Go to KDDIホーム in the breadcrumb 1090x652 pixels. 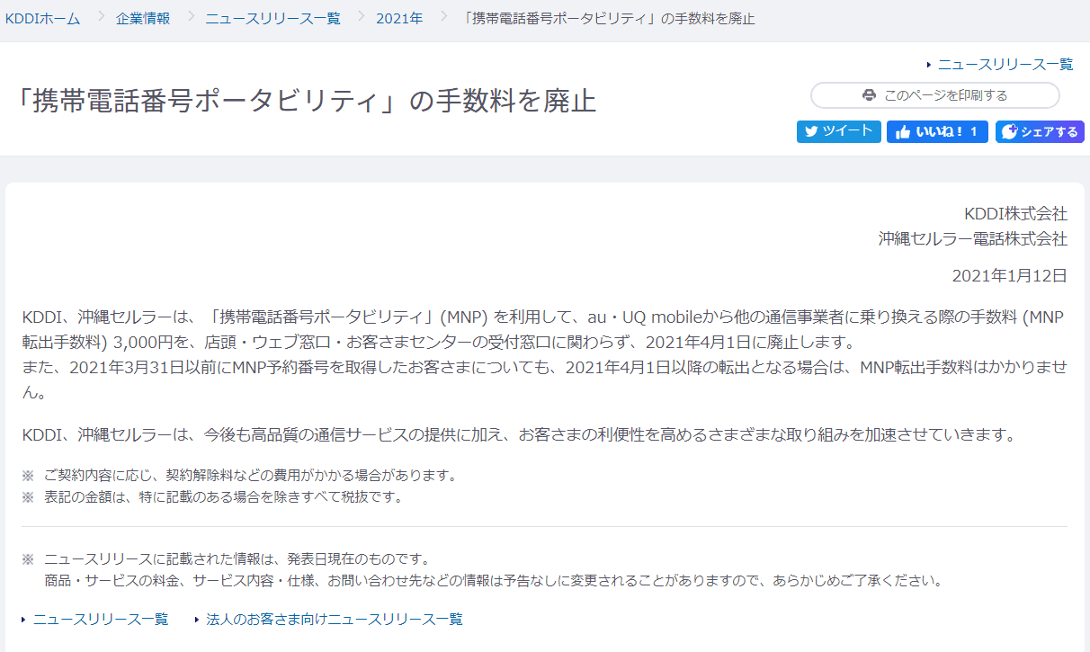(x=43, y=19)
